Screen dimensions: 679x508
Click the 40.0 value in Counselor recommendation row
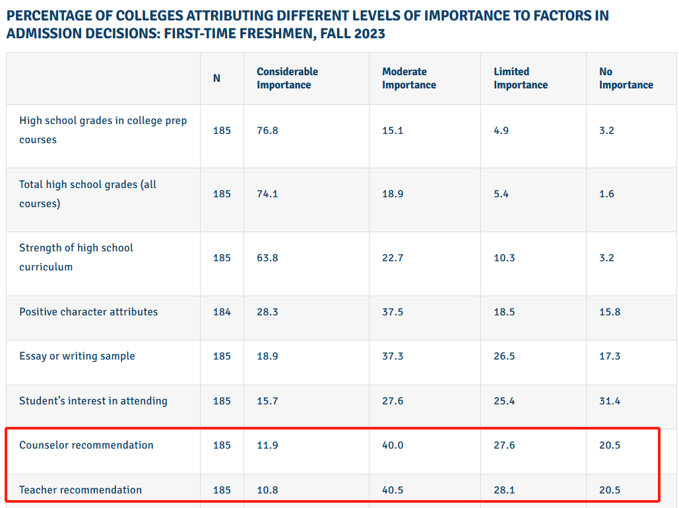click(393, 445)
